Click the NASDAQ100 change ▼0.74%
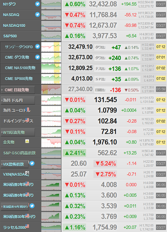The image size is (167, 232). 75,25
